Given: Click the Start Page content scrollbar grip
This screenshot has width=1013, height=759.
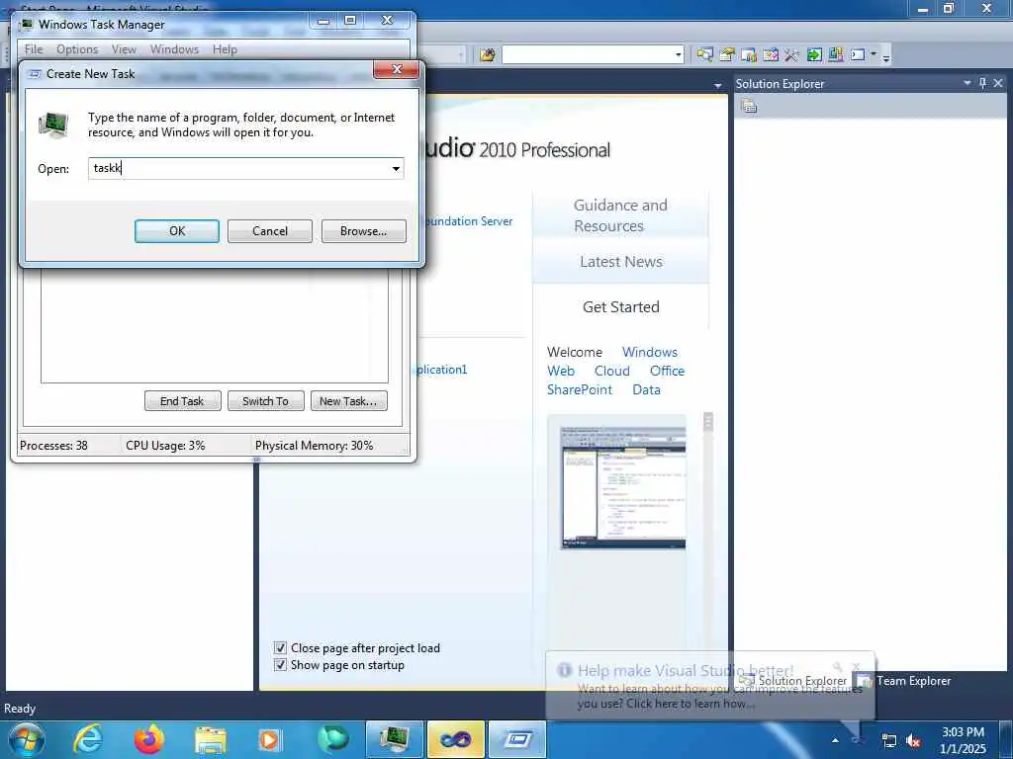Looking at the screenshot, I should [708, 422].
